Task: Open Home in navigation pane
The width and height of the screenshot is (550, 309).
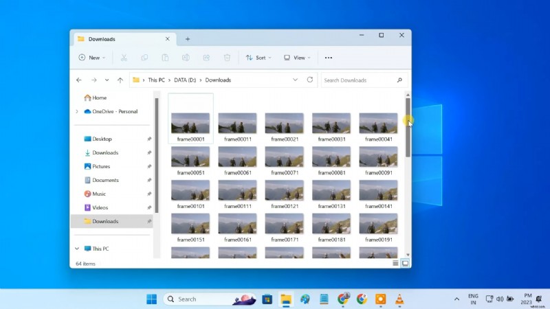Action: [96, 98]
